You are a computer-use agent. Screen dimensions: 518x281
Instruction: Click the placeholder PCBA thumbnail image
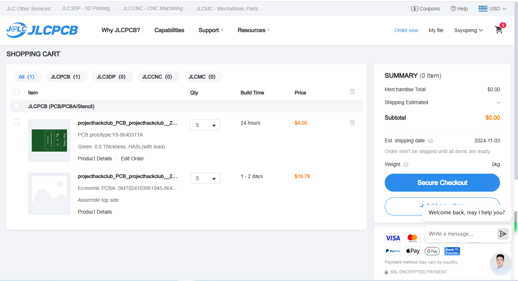coord(49,194)
